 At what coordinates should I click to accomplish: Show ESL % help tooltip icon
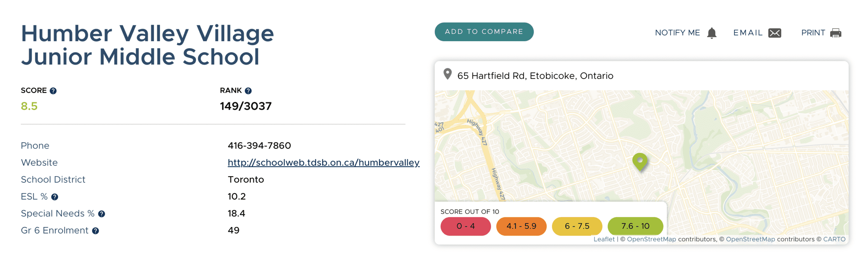coord(55,197)
